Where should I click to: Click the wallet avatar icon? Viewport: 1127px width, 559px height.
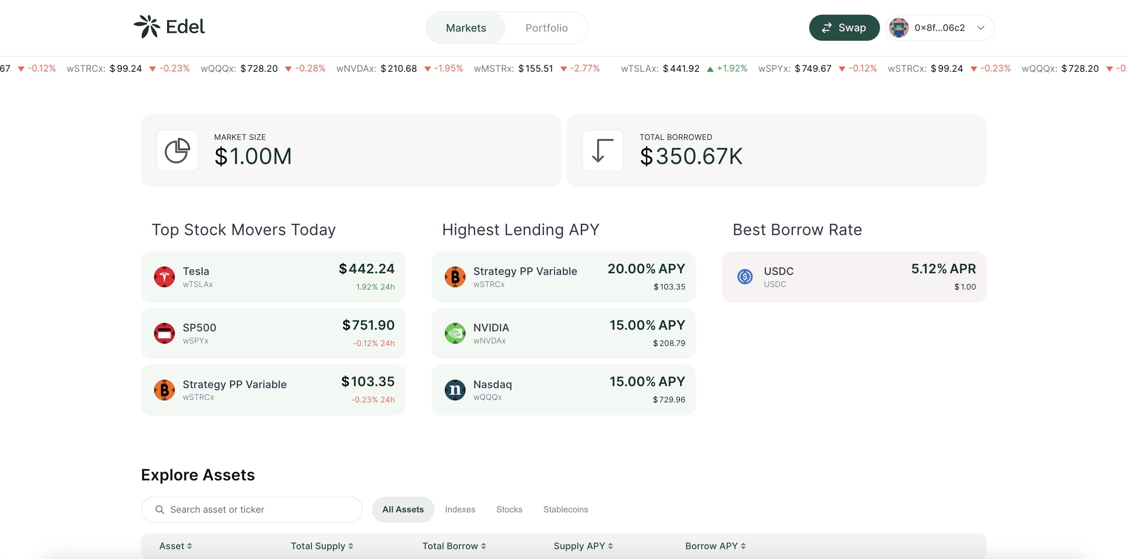899,27
